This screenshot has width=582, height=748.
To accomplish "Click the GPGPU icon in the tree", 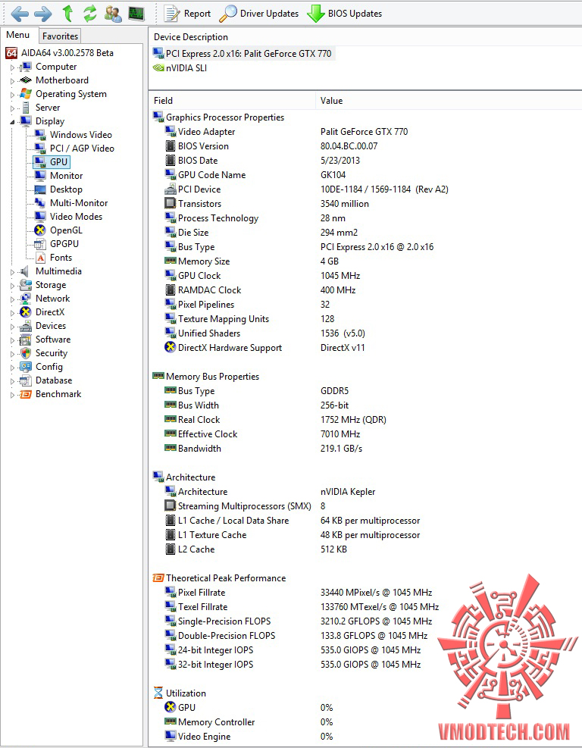I will tap(40, 244).
